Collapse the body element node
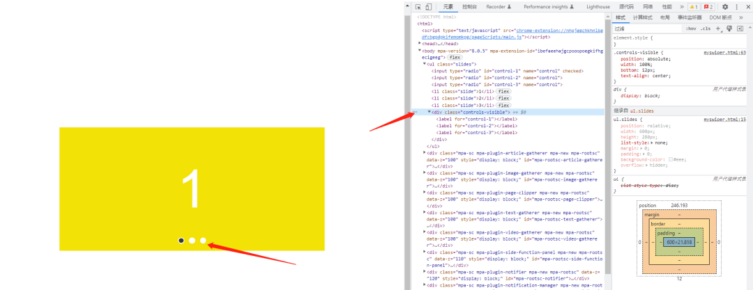This screenshot has width=753, height=290. click(420, 50)
